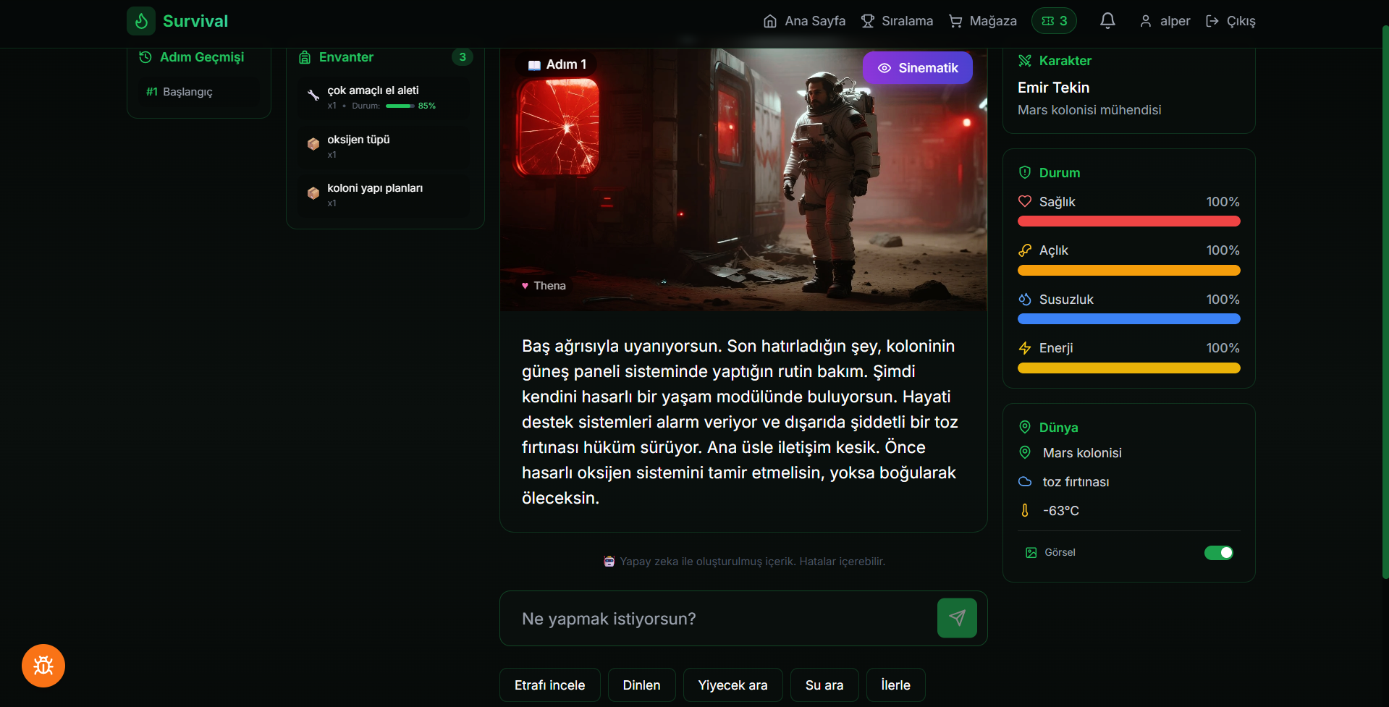Open the notifications bell
1389x707 pixels.
pyautogui.click(x=1107, y=21)
